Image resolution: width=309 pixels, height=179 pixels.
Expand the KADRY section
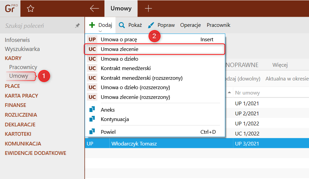click(13, 58)
